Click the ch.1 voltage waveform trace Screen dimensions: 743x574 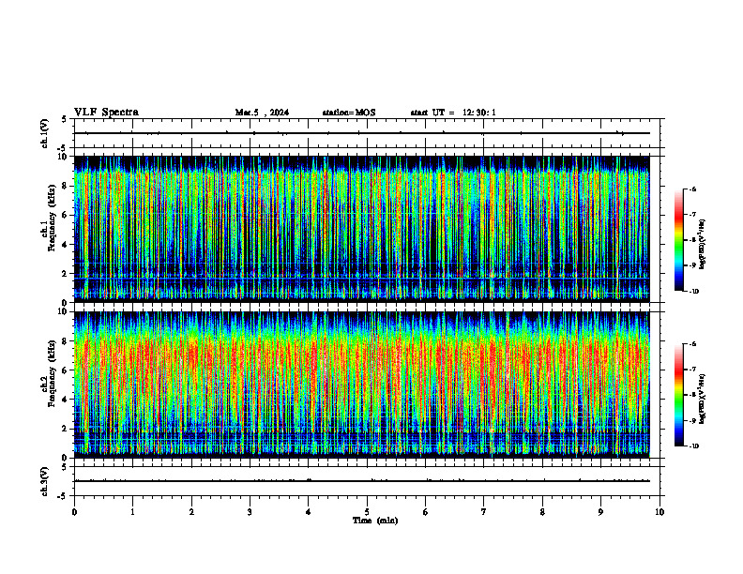pyautogui.click(x=362, y=133)
